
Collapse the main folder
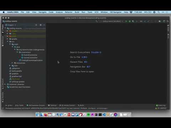pyautogui.click(x=10, y=44)
